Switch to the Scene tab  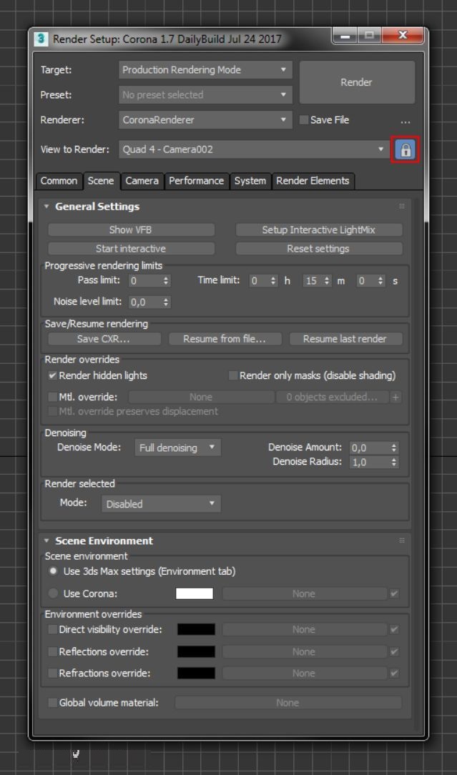tap(101, 181)
